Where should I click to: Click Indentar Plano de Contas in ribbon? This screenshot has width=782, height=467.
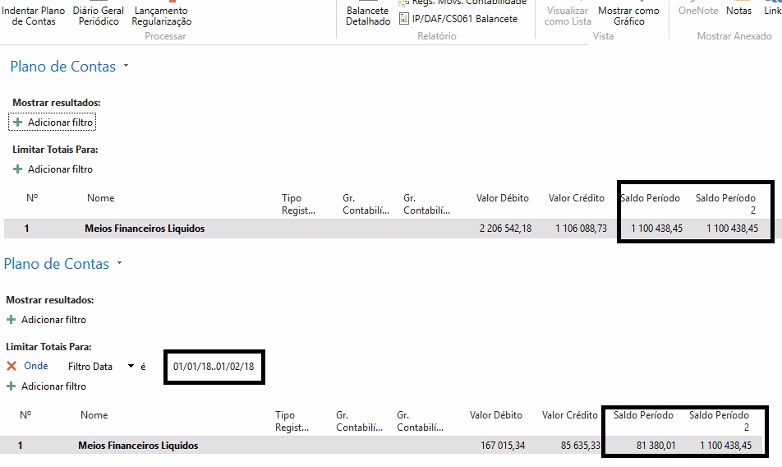tap(34, 16)
